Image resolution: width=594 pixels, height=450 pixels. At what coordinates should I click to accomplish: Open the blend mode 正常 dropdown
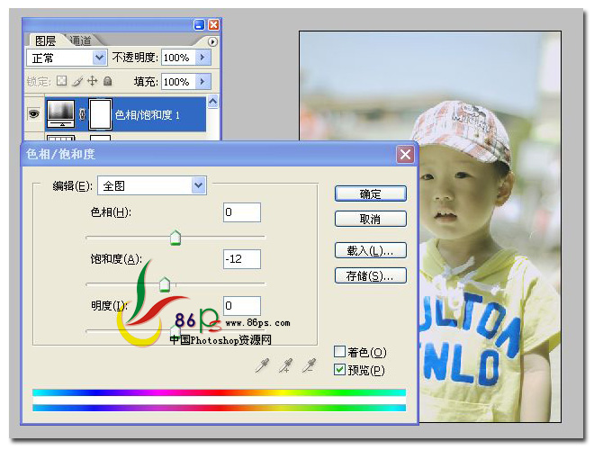pos(99,58)
